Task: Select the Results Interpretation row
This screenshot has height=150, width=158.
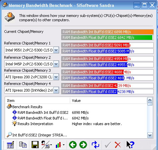Action: click(x=76, y=124)
